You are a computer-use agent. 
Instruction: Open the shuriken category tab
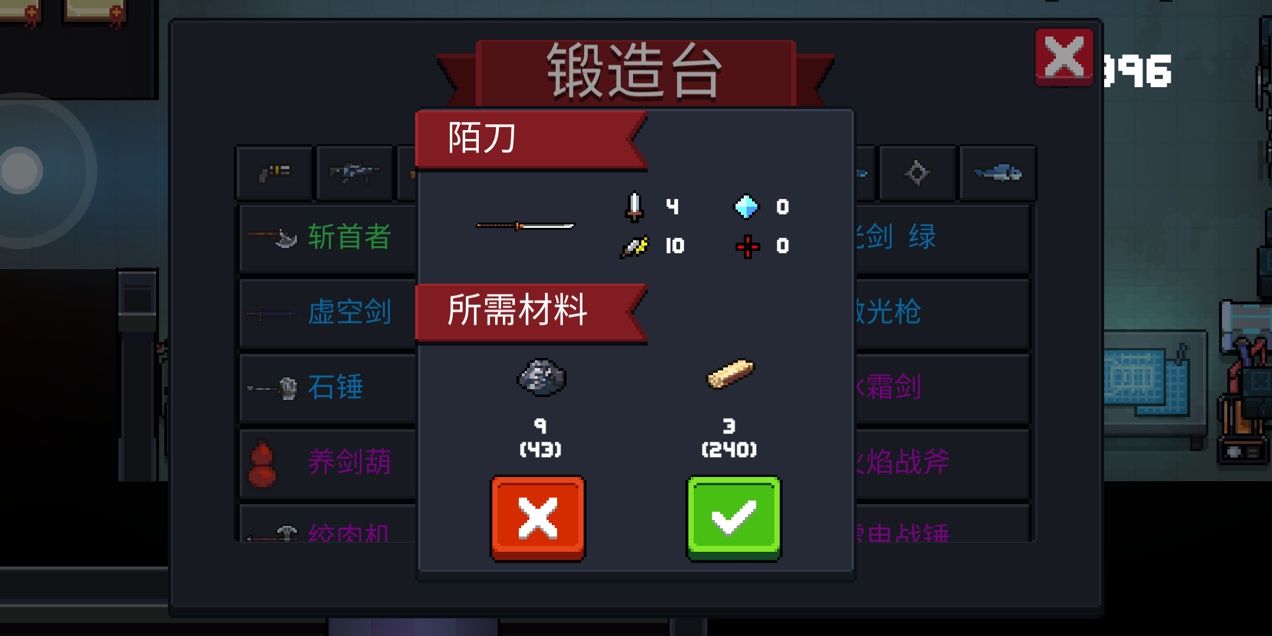(x=917, y=173)
